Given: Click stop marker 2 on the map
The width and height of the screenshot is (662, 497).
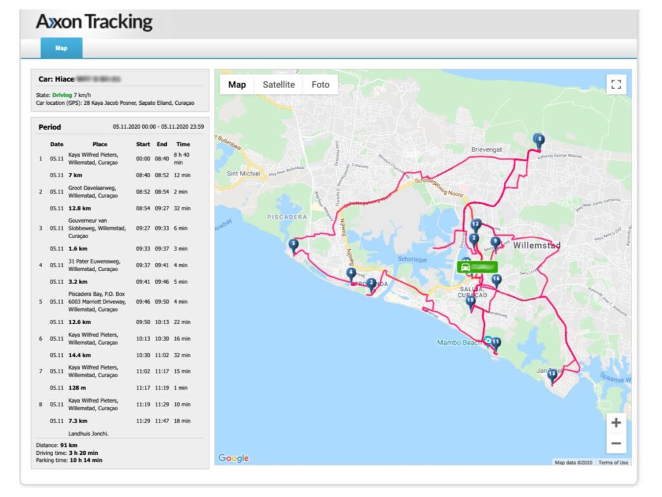Looking at the screenshot, I should coord(474,241).
